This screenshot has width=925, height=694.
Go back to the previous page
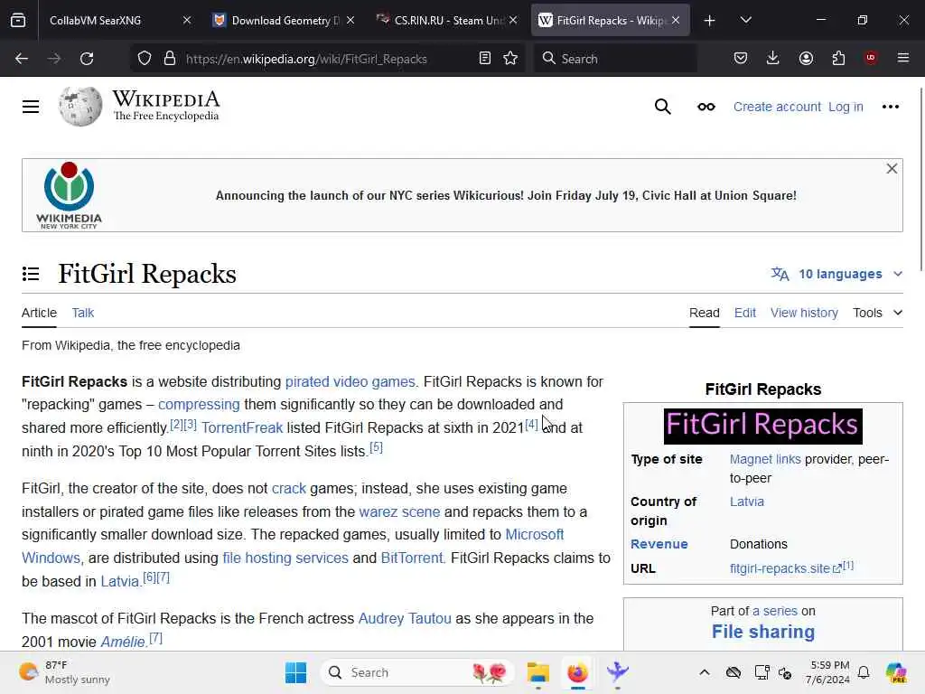pyautogui.click(x=22, y=59)
